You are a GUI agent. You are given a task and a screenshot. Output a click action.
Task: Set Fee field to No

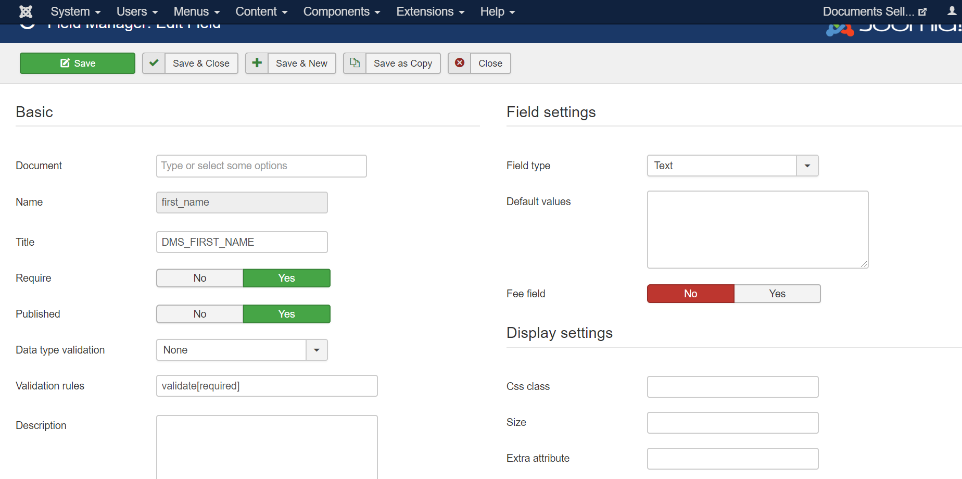690,294
